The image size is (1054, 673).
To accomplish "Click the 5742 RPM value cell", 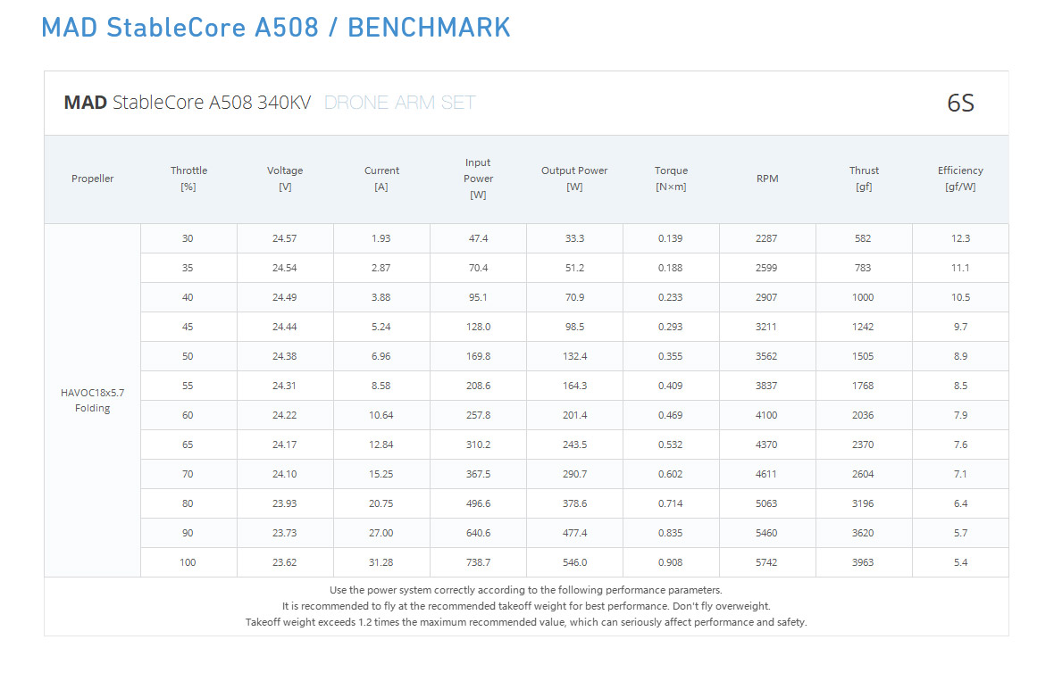I will click(767, 562).
